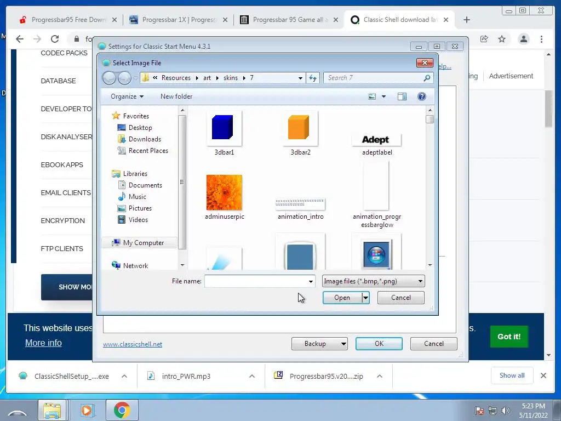Cancel the Select Image File dialog

tap(400, 298)
